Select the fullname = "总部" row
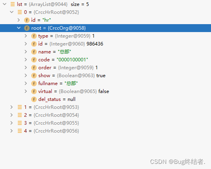This screenshot has height=169, width=211. pos(105,84)
